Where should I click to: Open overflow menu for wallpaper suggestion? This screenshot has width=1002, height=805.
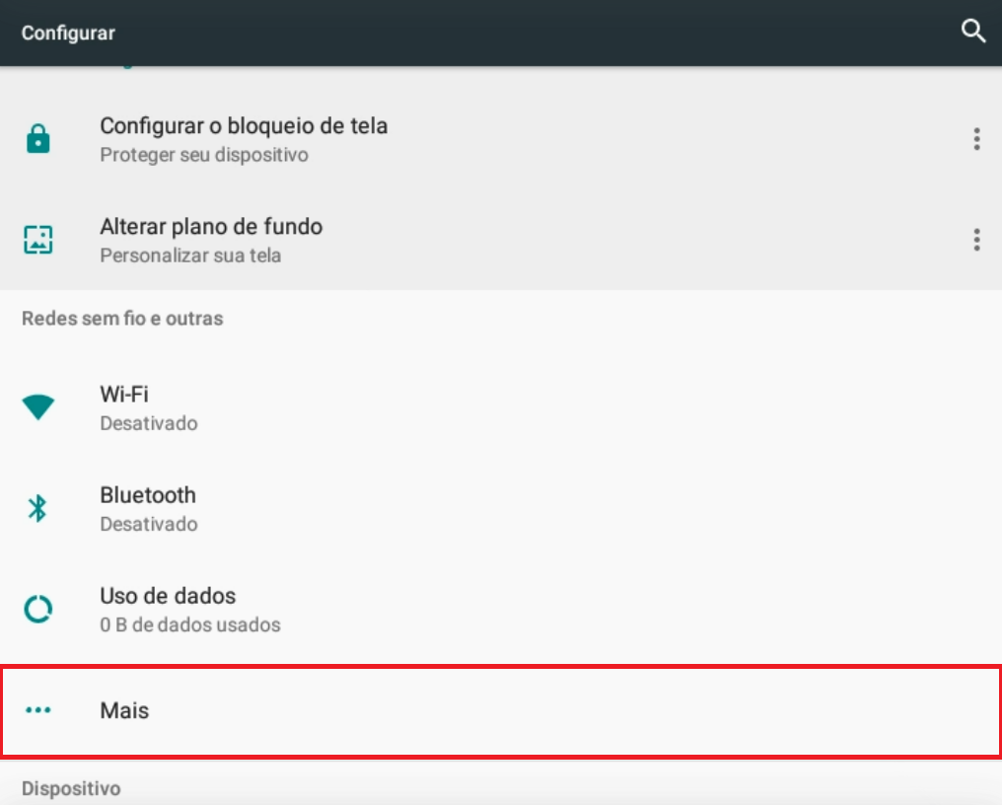coord(976,240)
